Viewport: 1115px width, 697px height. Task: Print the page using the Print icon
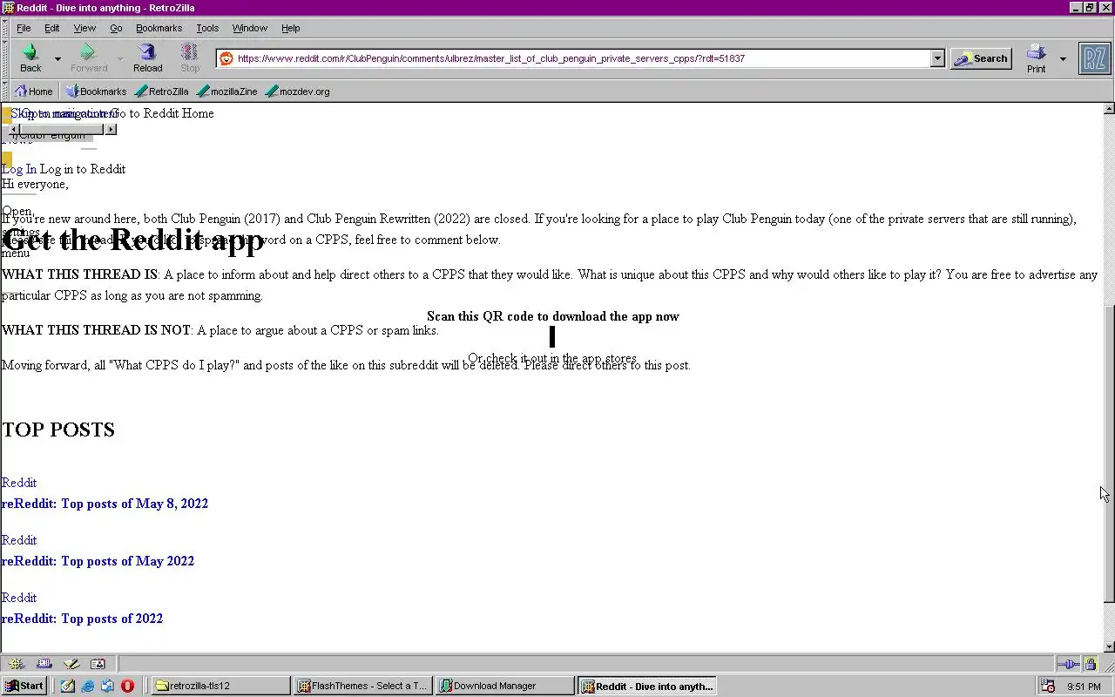1036,58
